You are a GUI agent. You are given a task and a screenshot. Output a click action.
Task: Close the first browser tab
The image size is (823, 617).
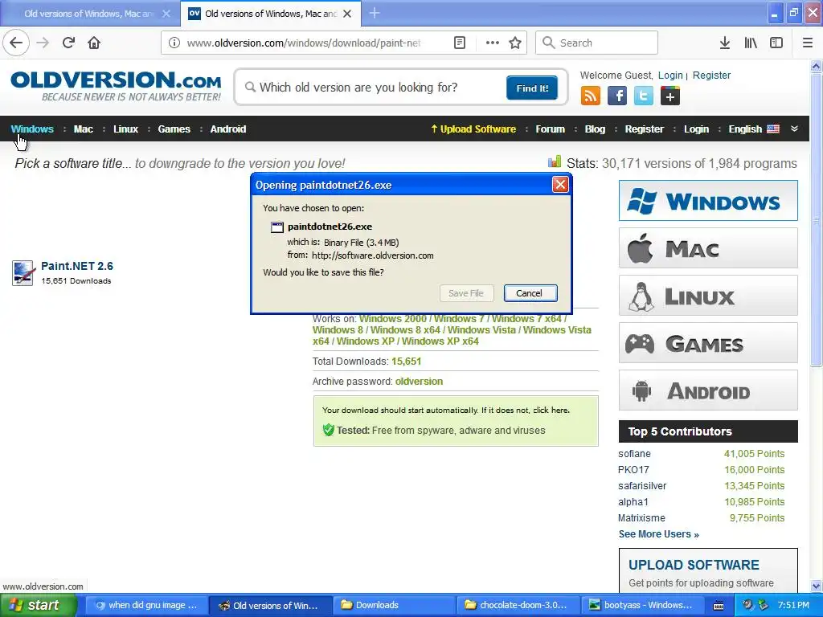(166, 14)
